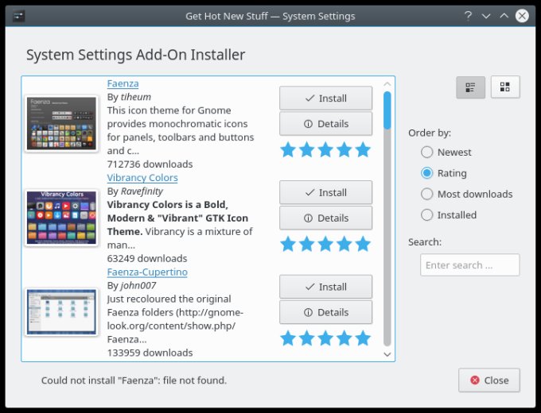This screenshot has height=413, width=541.
Task: Click the window help question mark icon
Action: pyautogui.click(x=468, y=15)
